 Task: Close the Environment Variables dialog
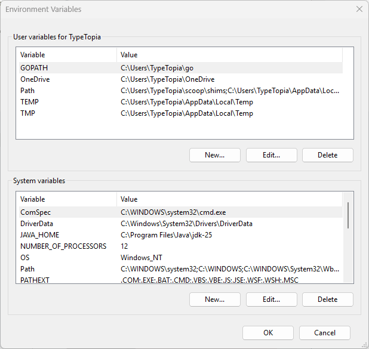(359, 9)
